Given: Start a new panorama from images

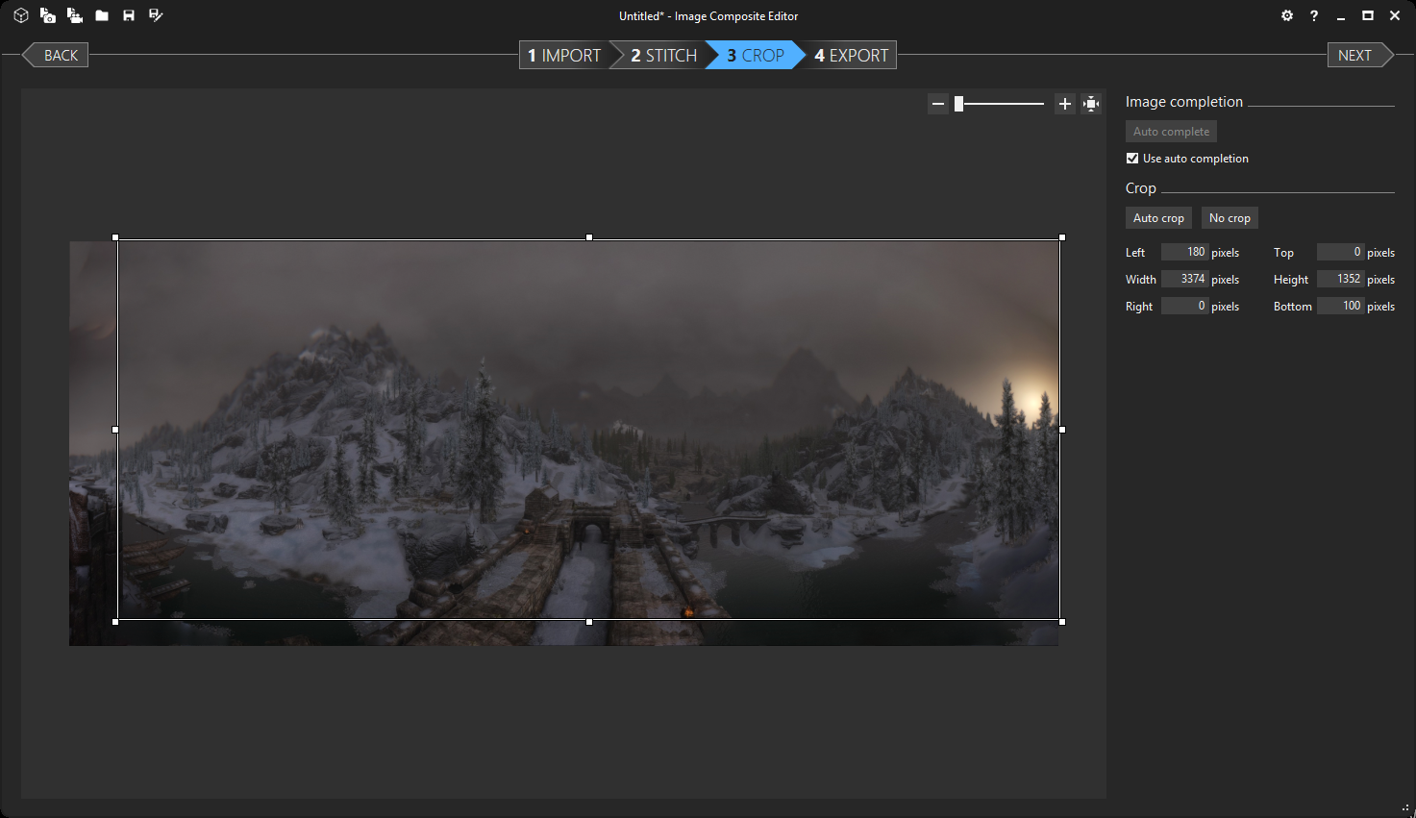Looking at the screenshot, I should [47, 15].
